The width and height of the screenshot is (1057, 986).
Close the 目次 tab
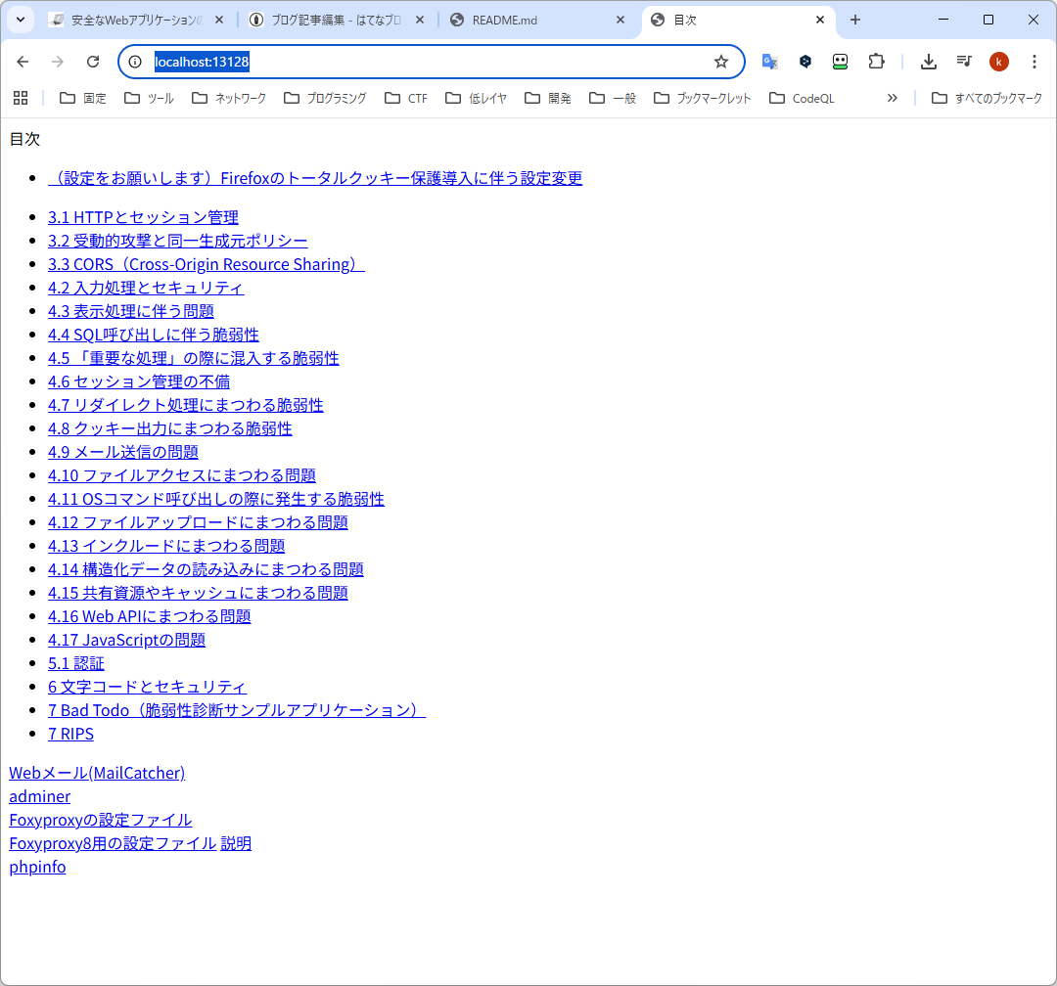point(820,21)
